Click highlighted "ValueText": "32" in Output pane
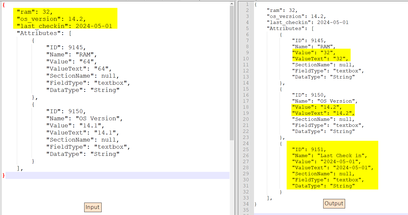Image resolution: width=408 pixels, height=215 pixels. pyautogui.click(x=320, y=59)
